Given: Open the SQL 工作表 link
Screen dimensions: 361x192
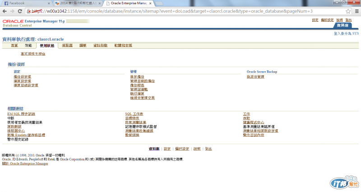Looking at the screenshot, I should pyautogui.click(x=134, y=114).
